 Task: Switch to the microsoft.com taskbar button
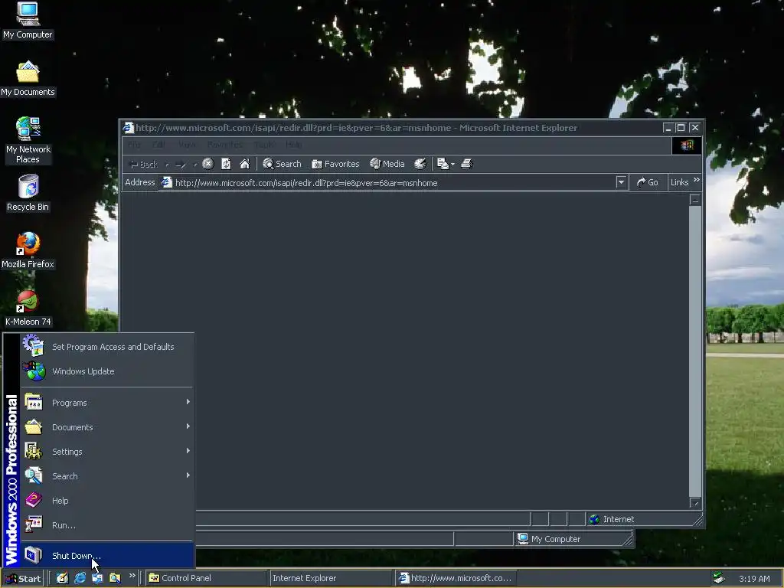(x=455, y=578)
